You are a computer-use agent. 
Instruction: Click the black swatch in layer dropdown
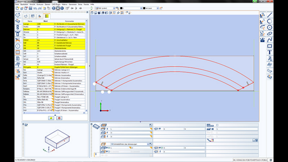pyautogui.click(x=144, y=8)
